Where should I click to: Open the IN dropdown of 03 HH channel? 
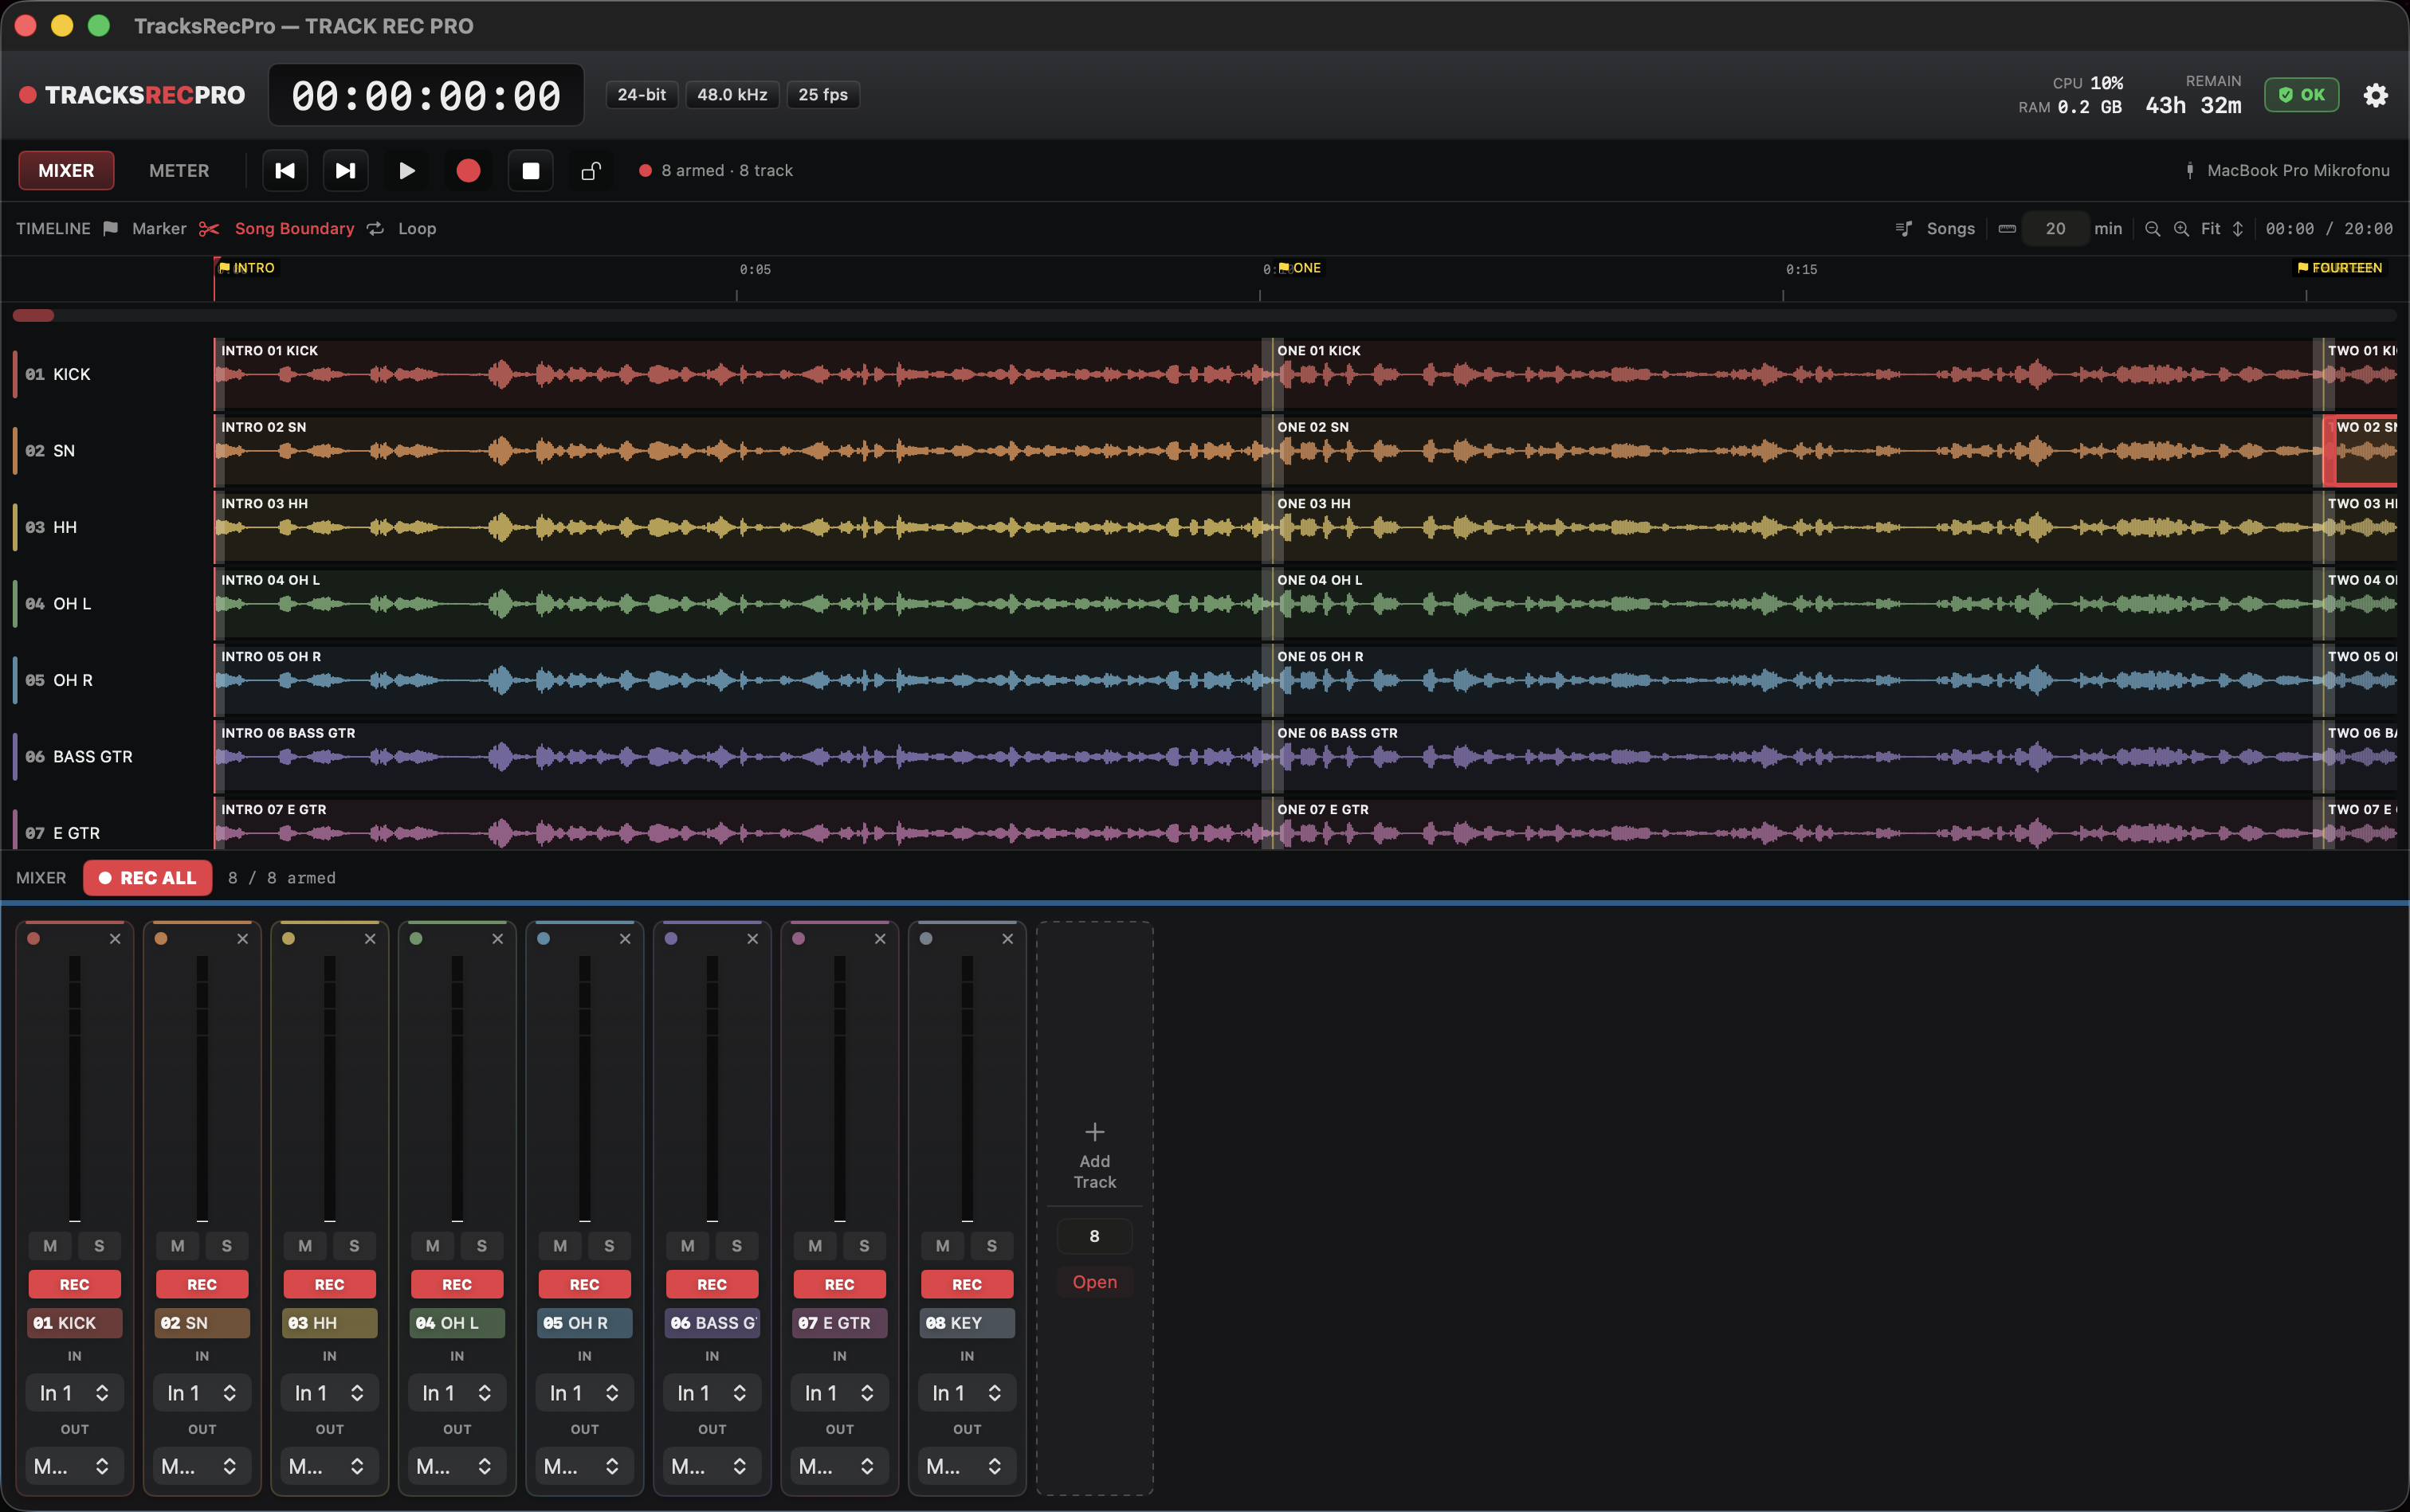pyautogui.click(x=330, y=1393)
